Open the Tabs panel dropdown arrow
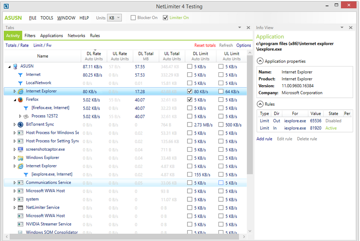 240,28
